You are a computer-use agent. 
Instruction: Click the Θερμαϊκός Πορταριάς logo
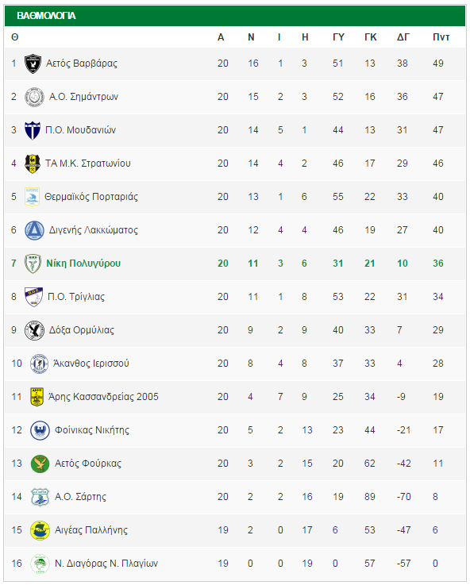click(32, 197)
